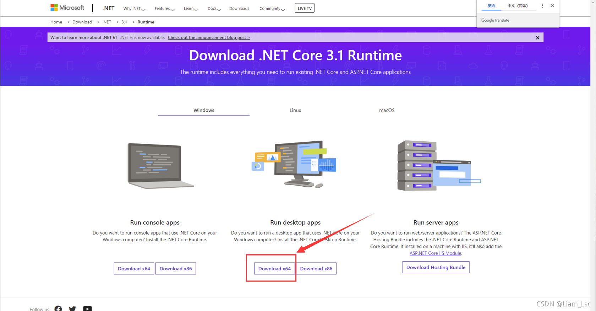596x311 pixels.
Task: Click the Google Translate label
Action: [x=495, y=20]
